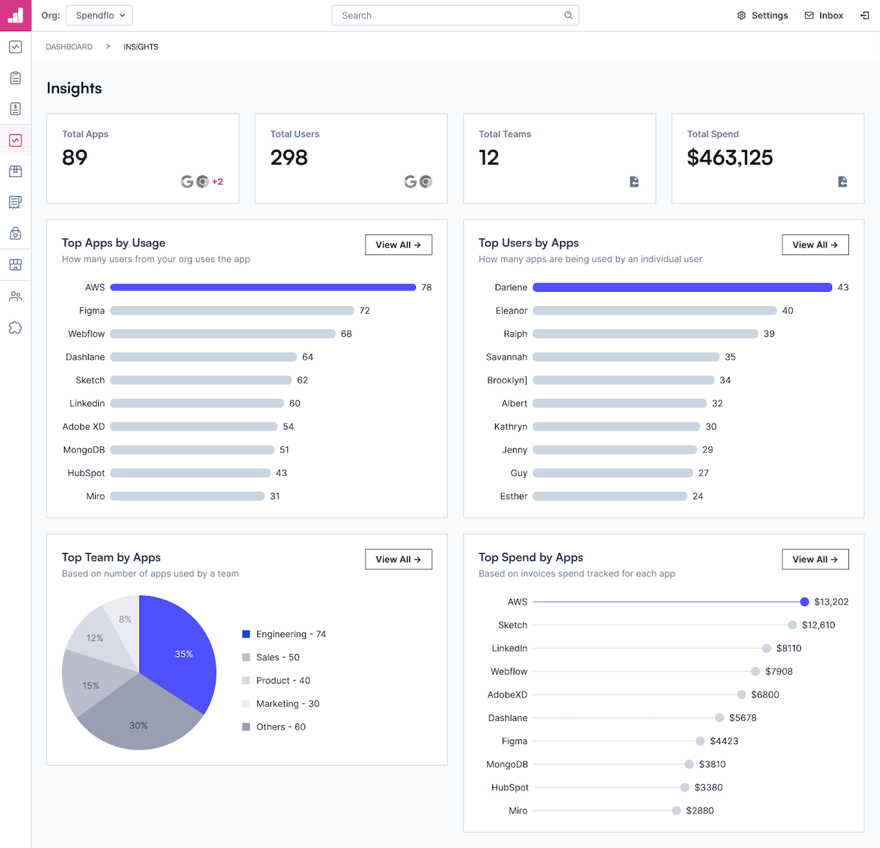
Task: Click the Inbox envelope icon
Action: (809, 15)
